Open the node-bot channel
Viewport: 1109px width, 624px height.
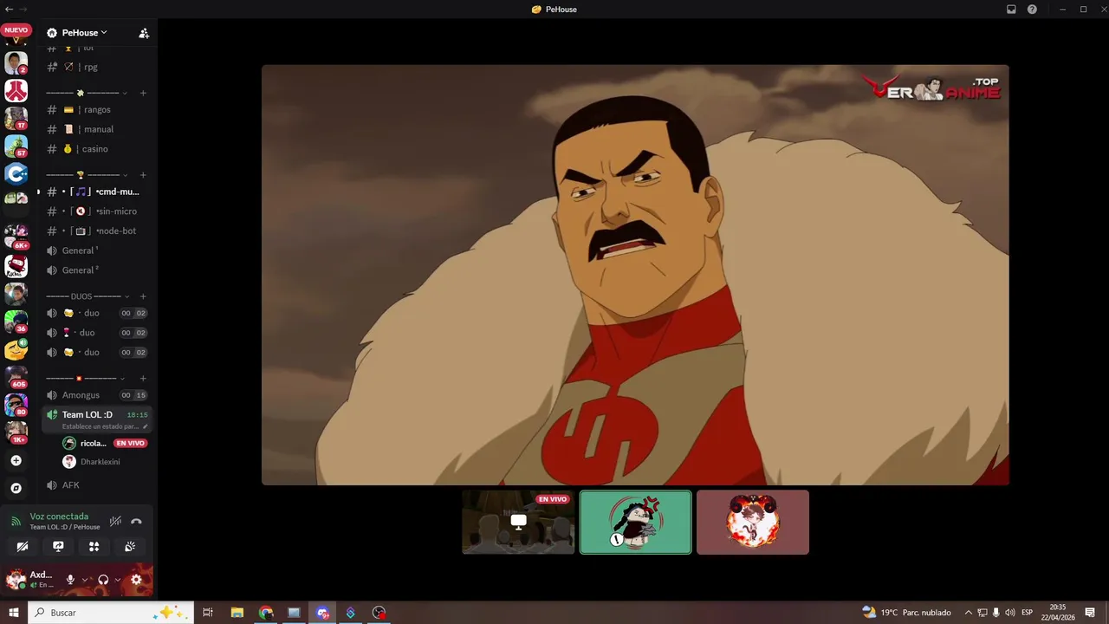click(x=96, y=231)
